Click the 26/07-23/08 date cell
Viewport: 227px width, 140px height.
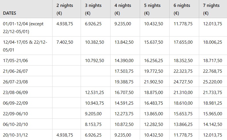click(15, 82)
